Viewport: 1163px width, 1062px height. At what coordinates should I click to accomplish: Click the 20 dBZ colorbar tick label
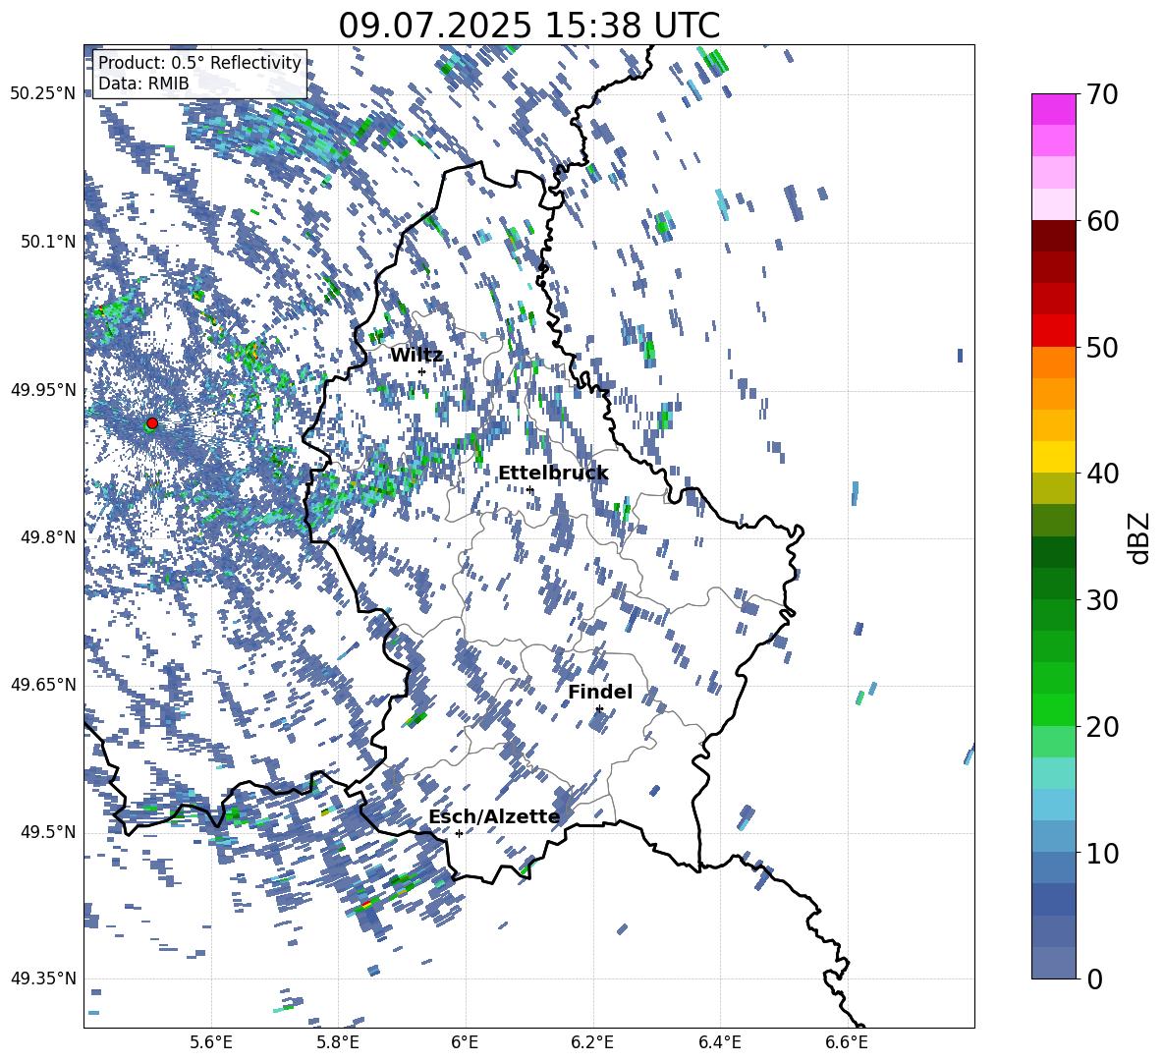coord(1101,727)
